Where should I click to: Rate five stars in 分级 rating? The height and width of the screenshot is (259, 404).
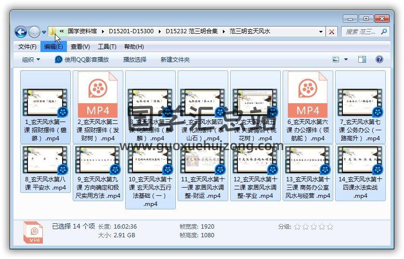coord(330,227)
